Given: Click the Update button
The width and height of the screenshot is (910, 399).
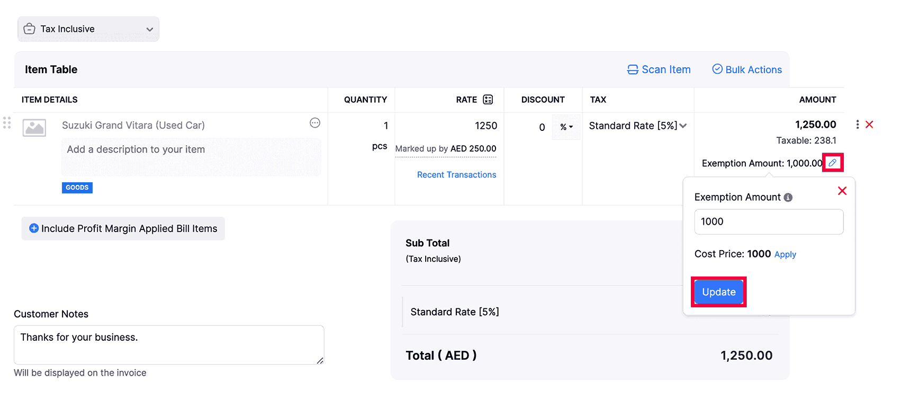Looking at the screenshot, I should click(x=718, y=292).
